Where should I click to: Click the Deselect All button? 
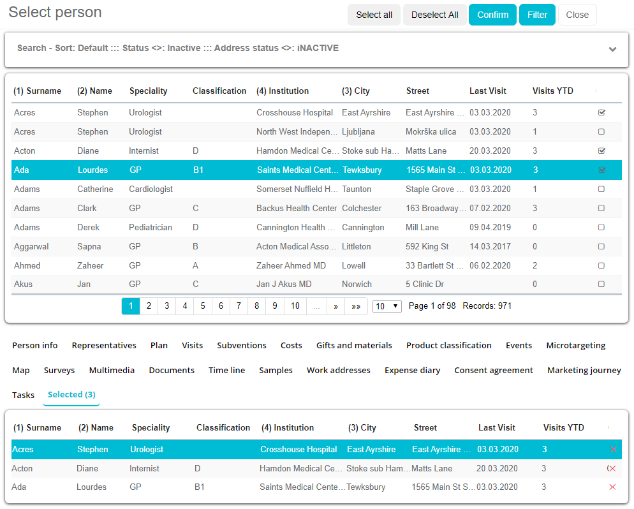coord(434,15)
